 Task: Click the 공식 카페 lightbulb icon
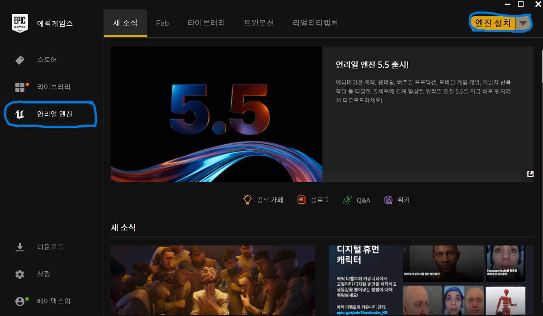click(247, 200)
